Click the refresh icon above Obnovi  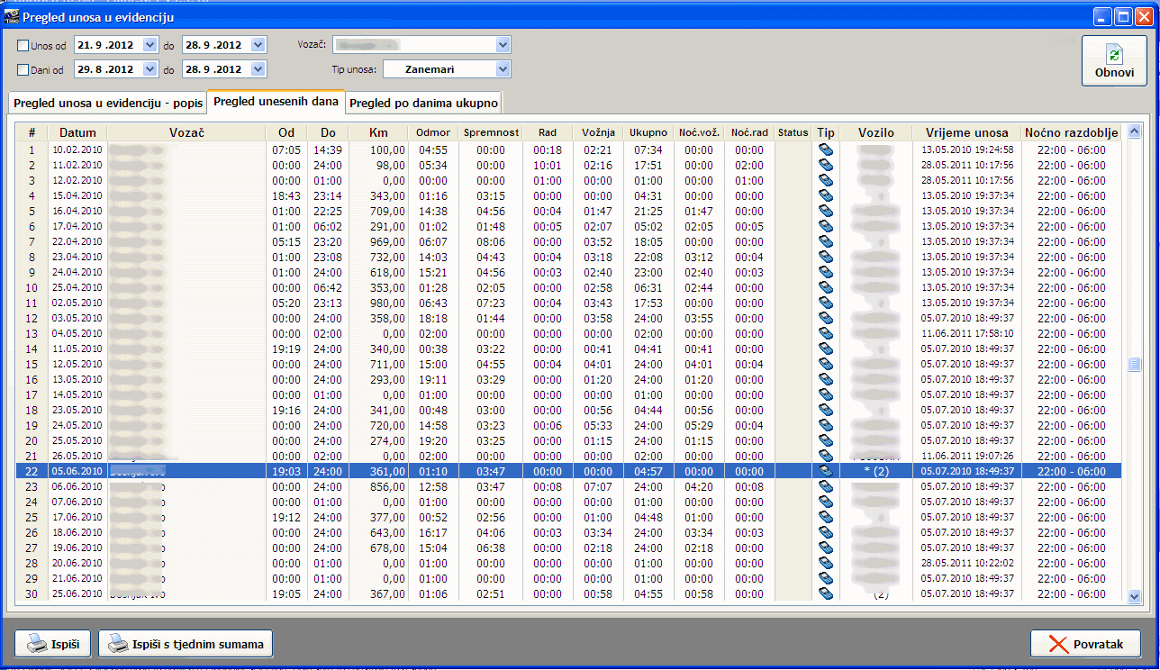click(1114, 54)
